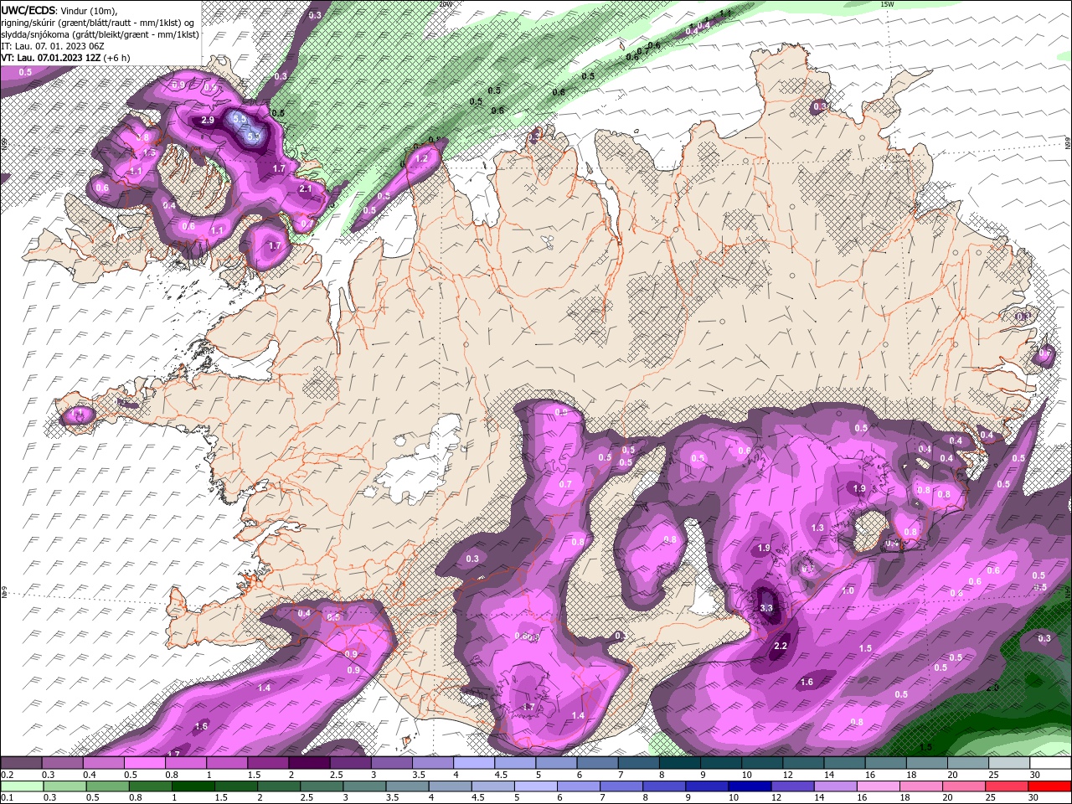Click the 1.0 precipitation value on the map
The image size is (1072, 804).
coord(848,590)
